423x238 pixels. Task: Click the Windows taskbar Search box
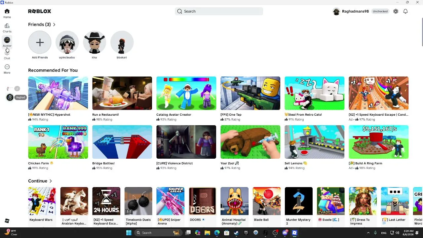pyautogui.click(x=158, y=233)
